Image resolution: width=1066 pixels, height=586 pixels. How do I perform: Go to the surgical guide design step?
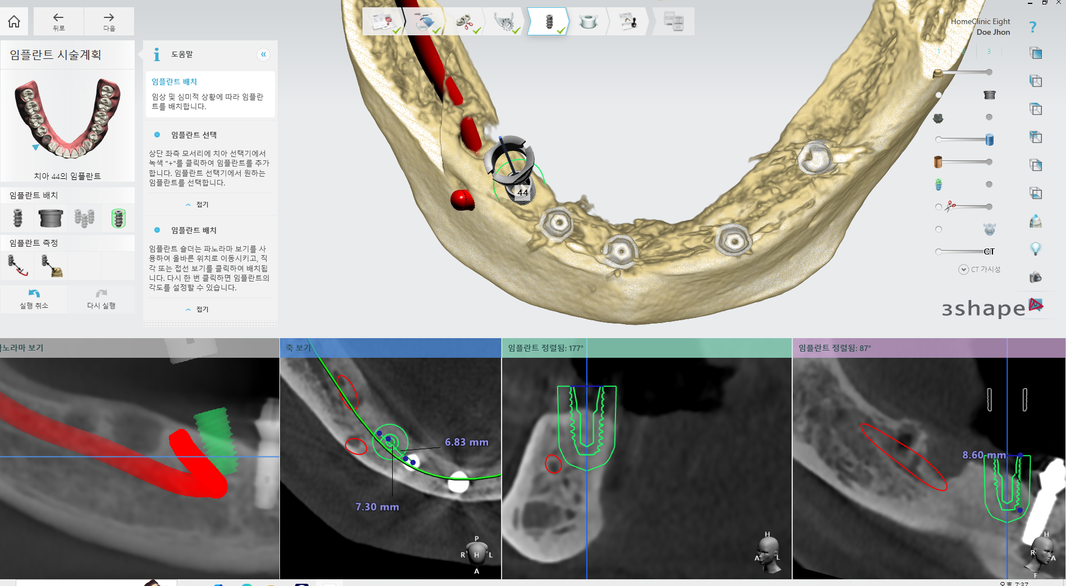tap(588, 22)
